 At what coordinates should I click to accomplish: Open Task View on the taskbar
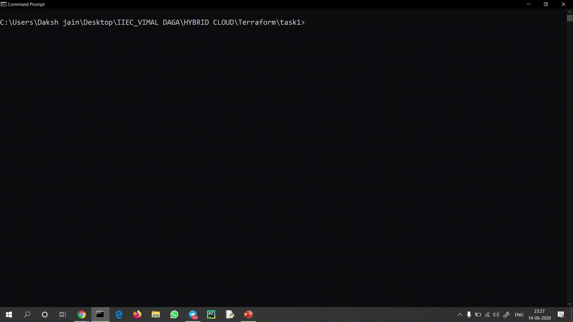pos(63,315)
